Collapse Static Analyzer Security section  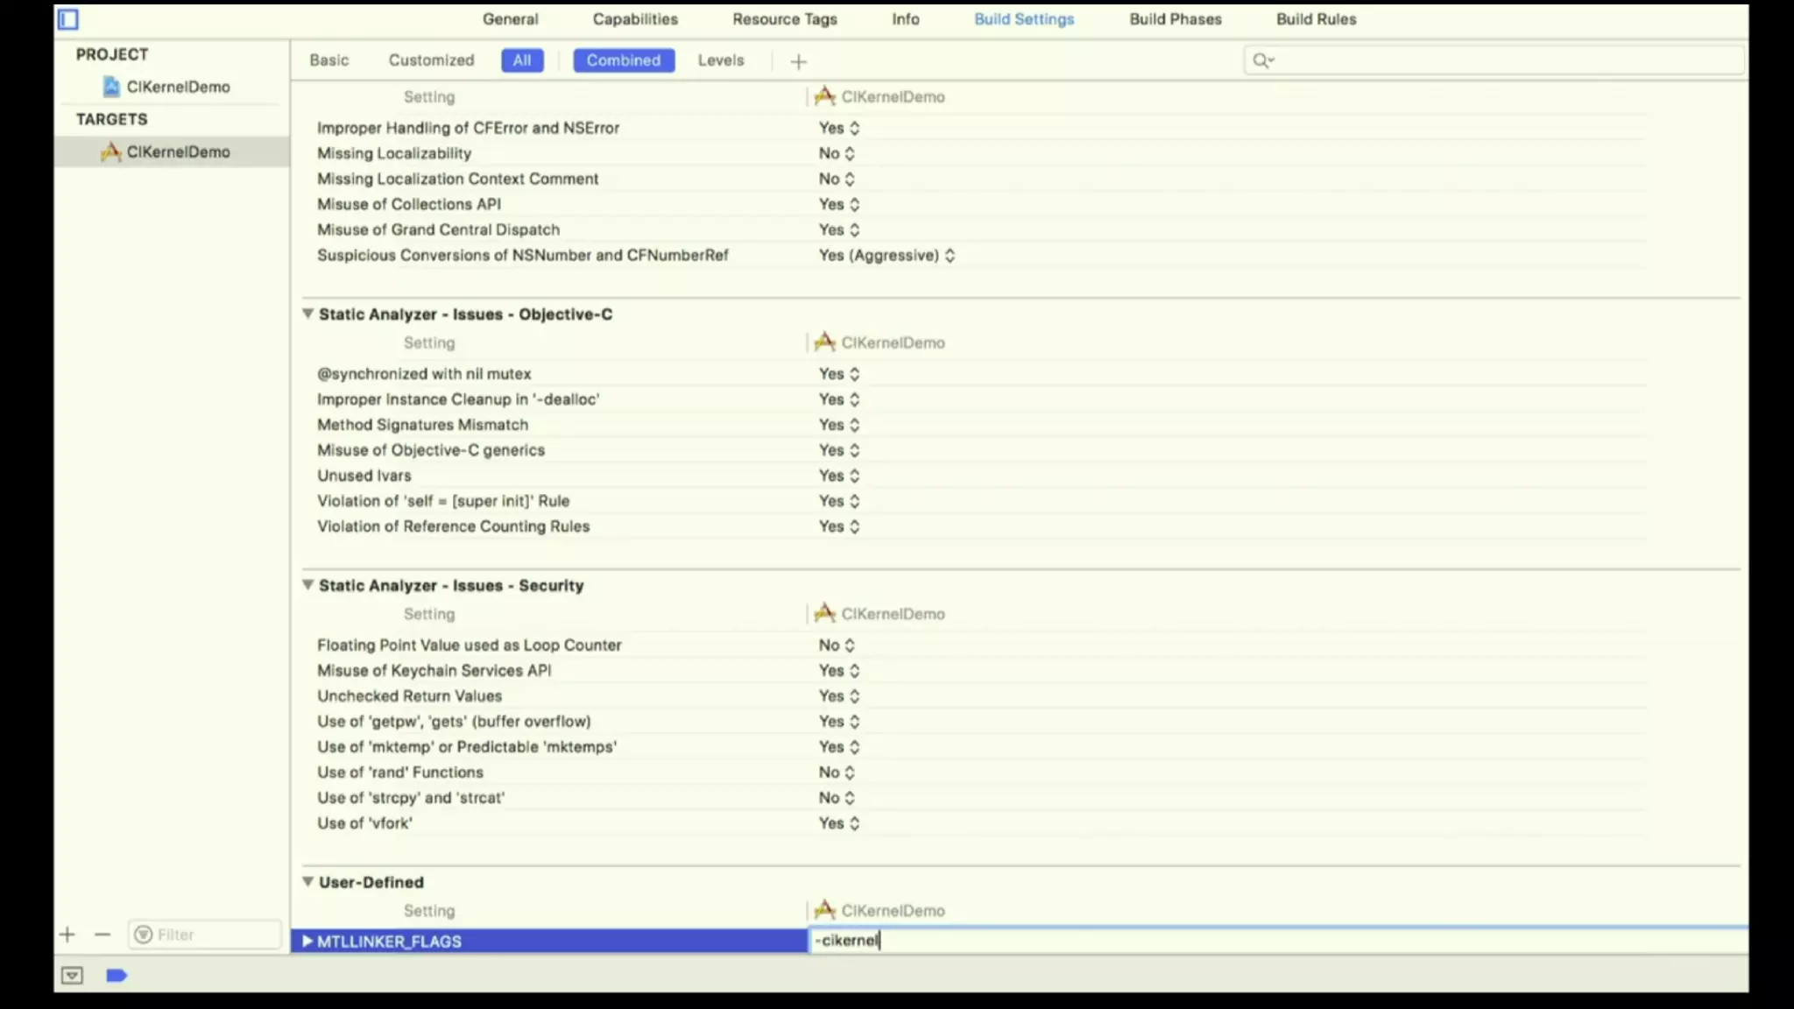(307, 585)
